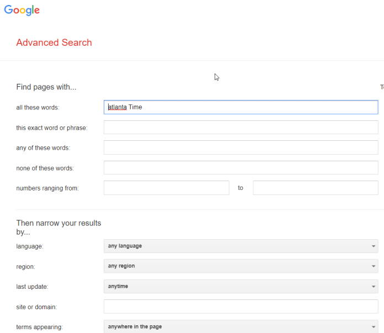This screenshot has height=333, width=384.
Task: Open the 'any language' dropdown
Action: click(241, 246)
